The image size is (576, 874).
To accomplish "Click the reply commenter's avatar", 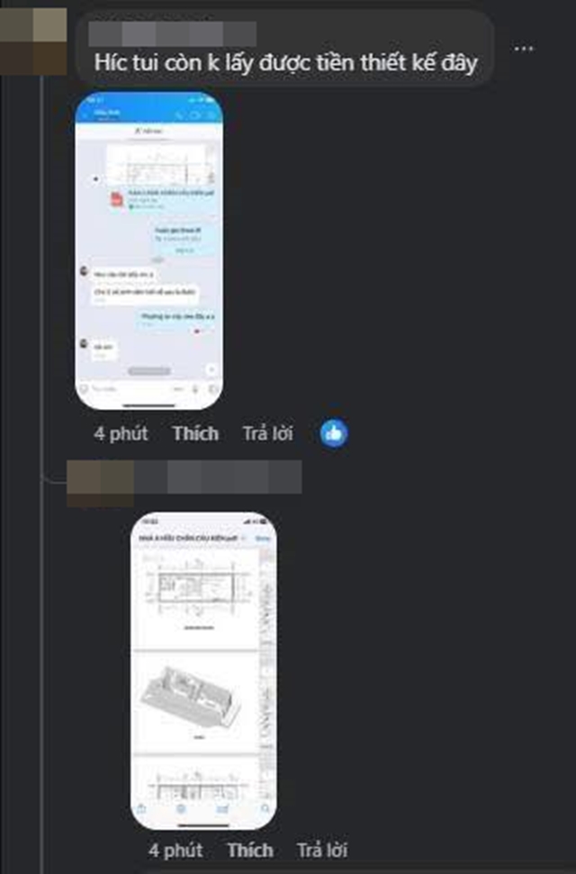I will [100, 483].
